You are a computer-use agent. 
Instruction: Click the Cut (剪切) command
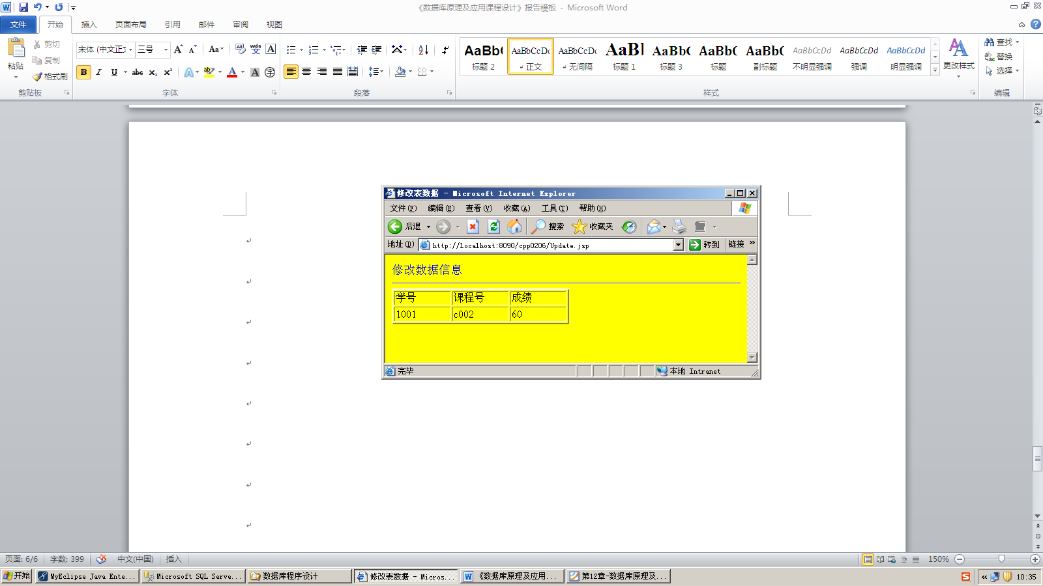click(47, 44)
